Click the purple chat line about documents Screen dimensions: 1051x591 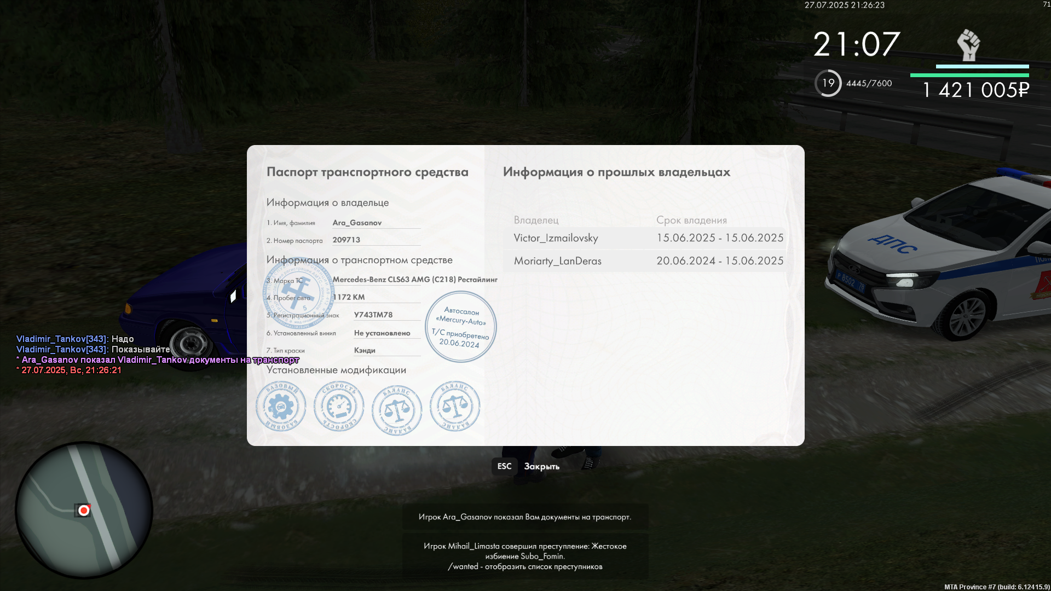tap(158, 360)
